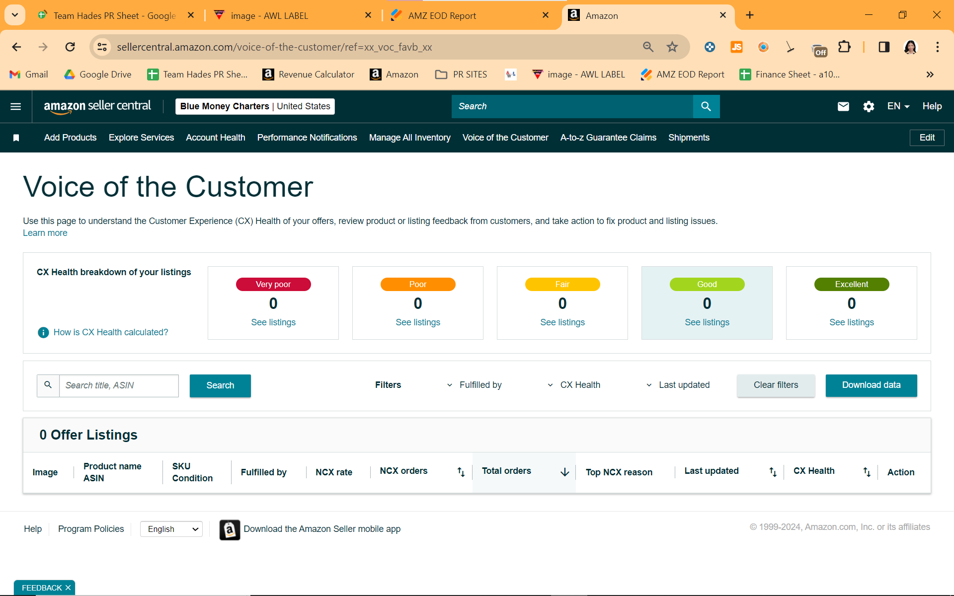
Task: Open Account Health in navigation bar
Action: pos(216,138)
